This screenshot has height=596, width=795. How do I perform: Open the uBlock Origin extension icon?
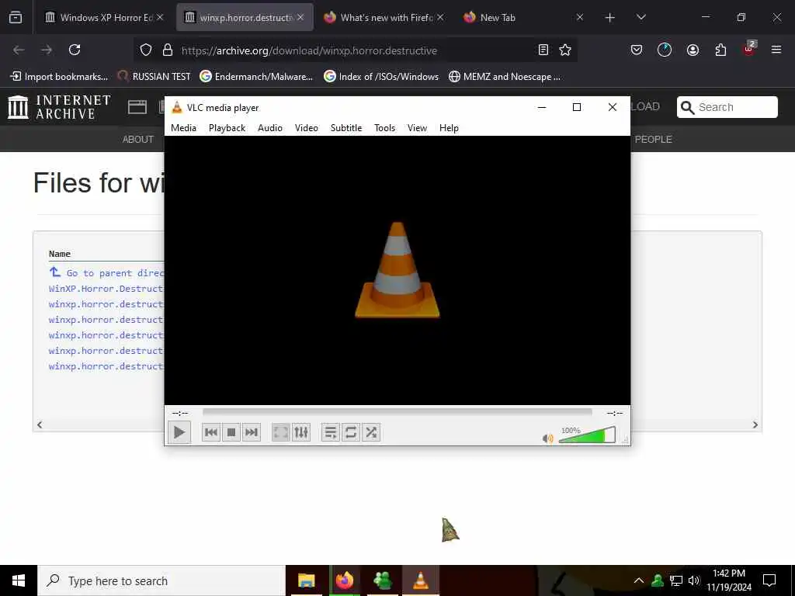pyautogui.click(x=749, y=49)
